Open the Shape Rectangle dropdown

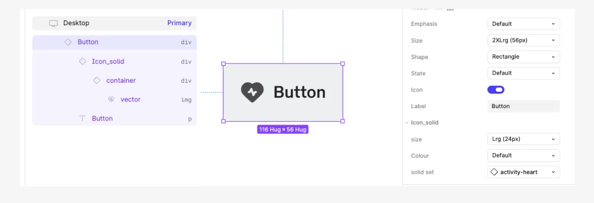pos(524,57)
